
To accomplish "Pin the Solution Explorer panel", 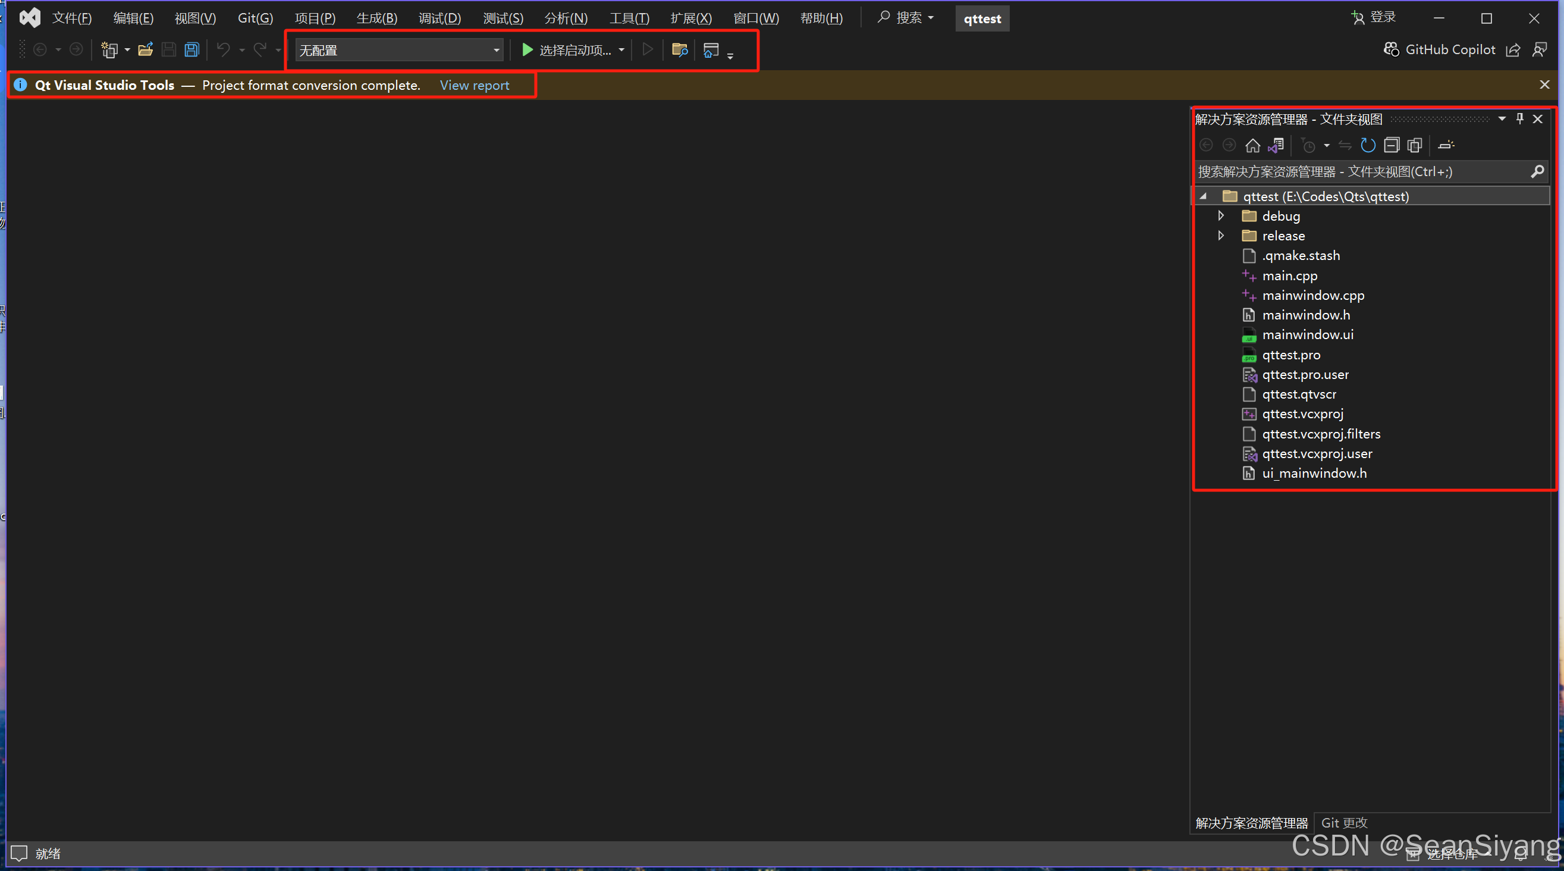I will 1519,118.
